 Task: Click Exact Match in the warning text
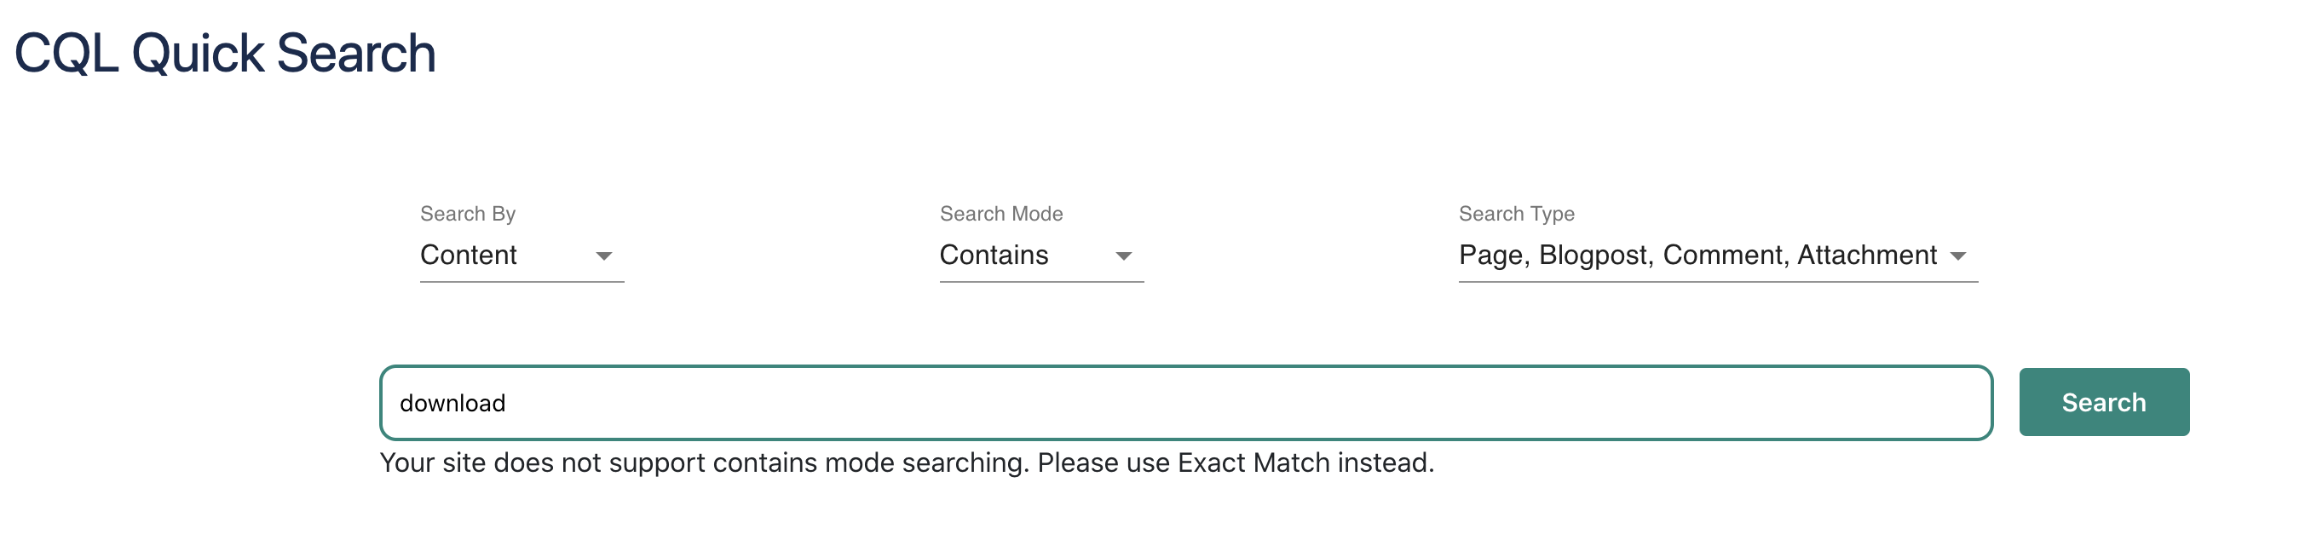click(x=1253, y=462)
